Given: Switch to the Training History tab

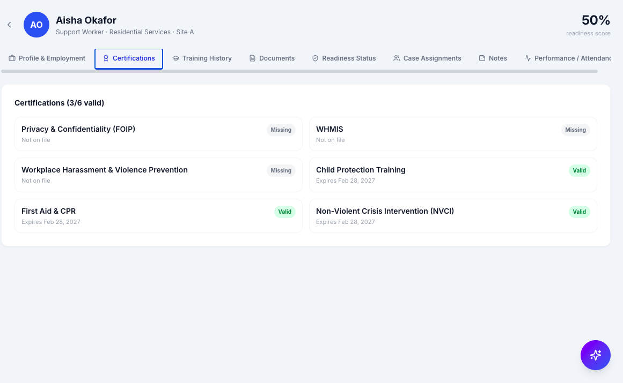Looking at the screenshot, I should (x=202, y=58).
